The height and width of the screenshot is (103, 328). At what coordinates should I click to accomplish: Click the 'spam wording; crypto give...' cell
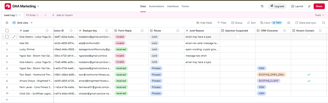coord(202,49)
